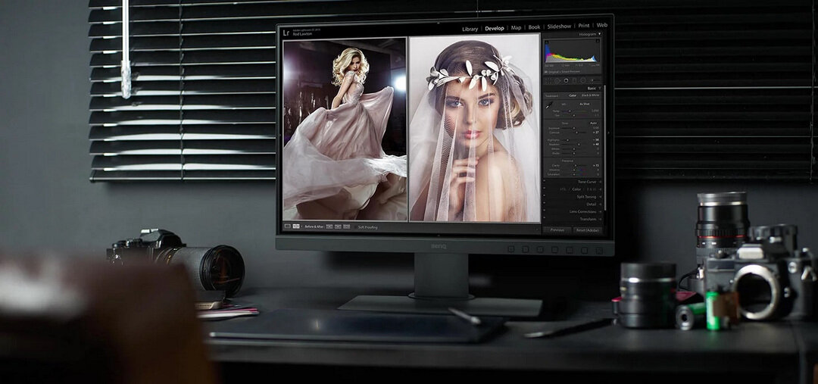Select Black & White treatment option

coord(592,95)
